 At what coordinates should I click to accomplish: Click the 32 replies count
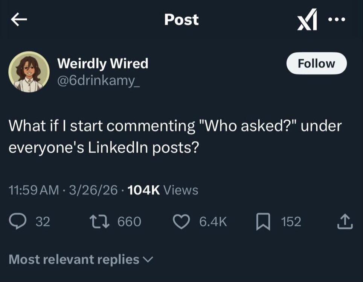pos(43,222)
